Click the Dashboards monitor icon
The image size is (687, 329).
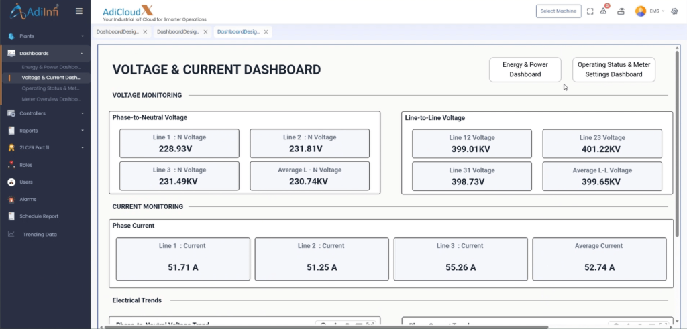pyautogui.click(x=11, y=53)
